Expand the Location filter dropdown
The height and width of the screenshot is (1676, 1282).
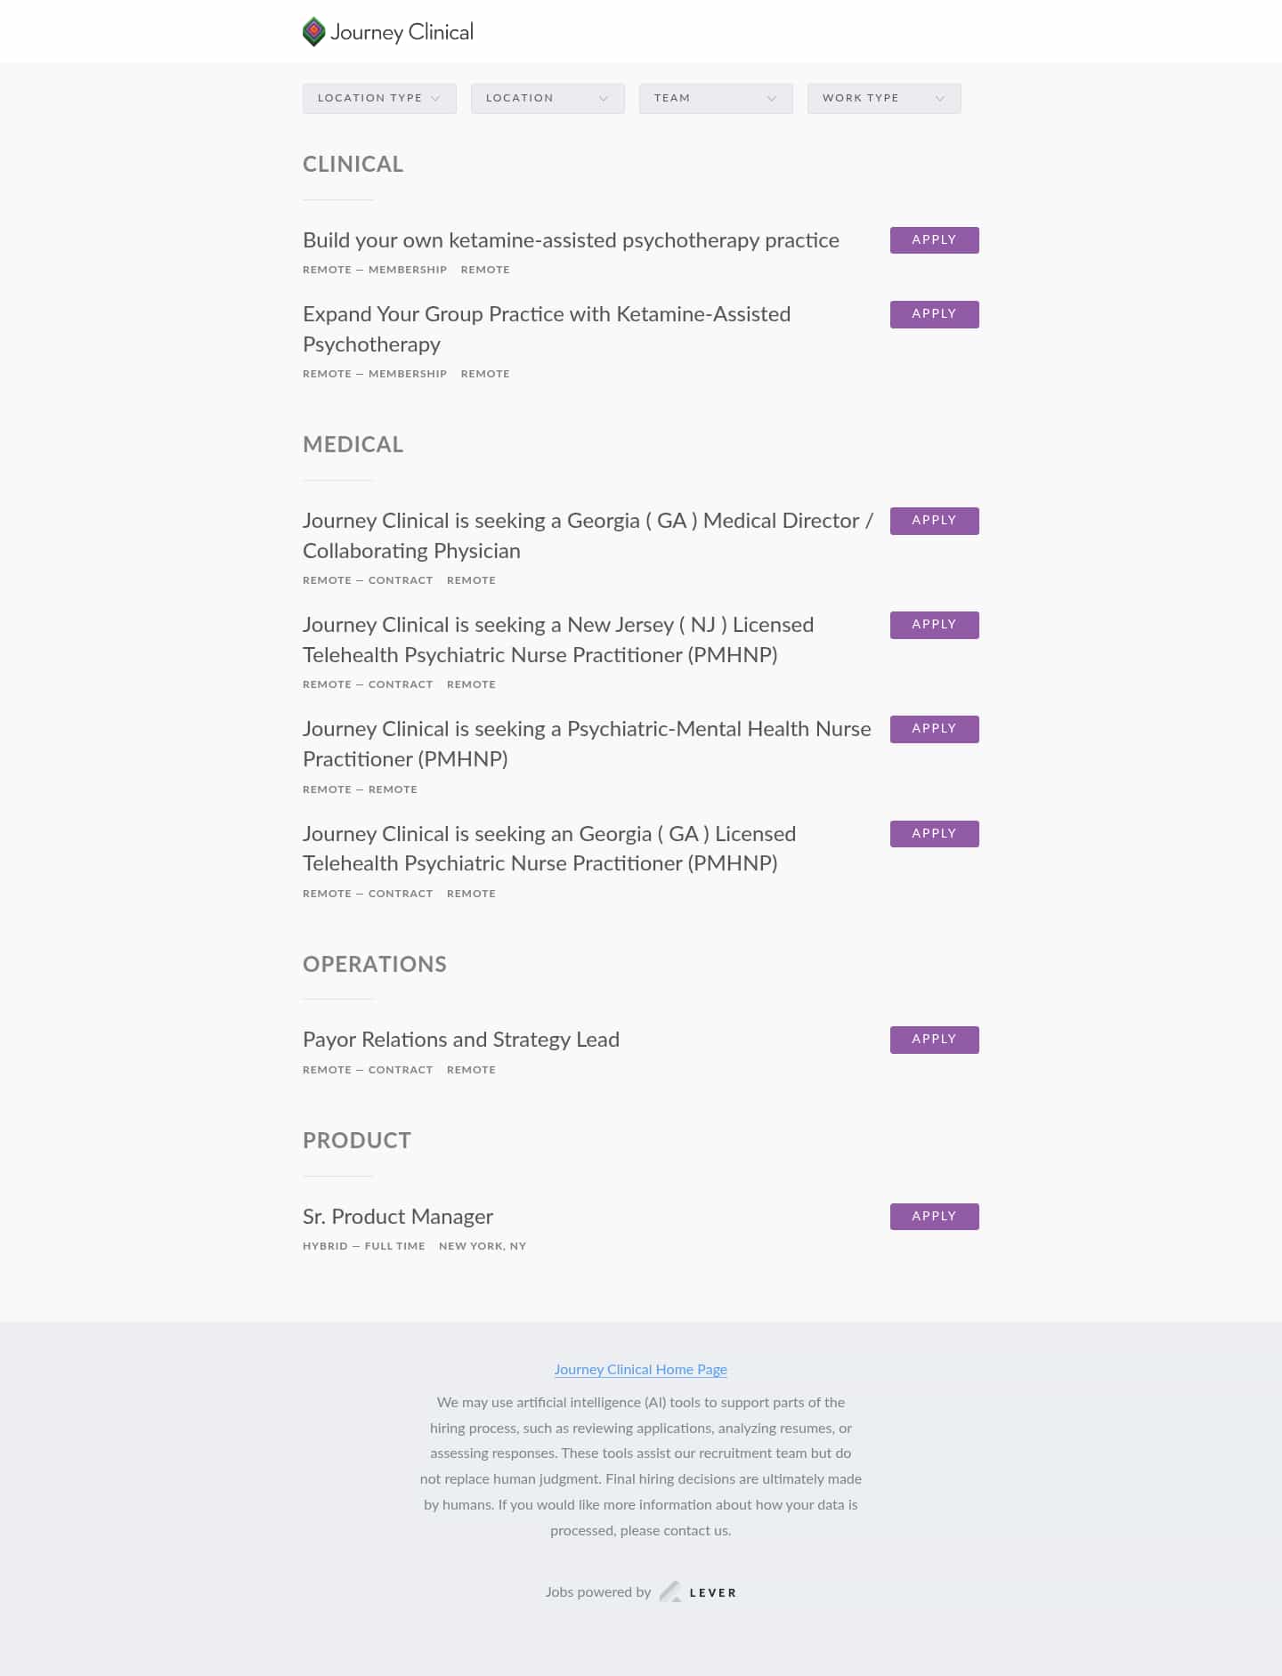(548, 98)
